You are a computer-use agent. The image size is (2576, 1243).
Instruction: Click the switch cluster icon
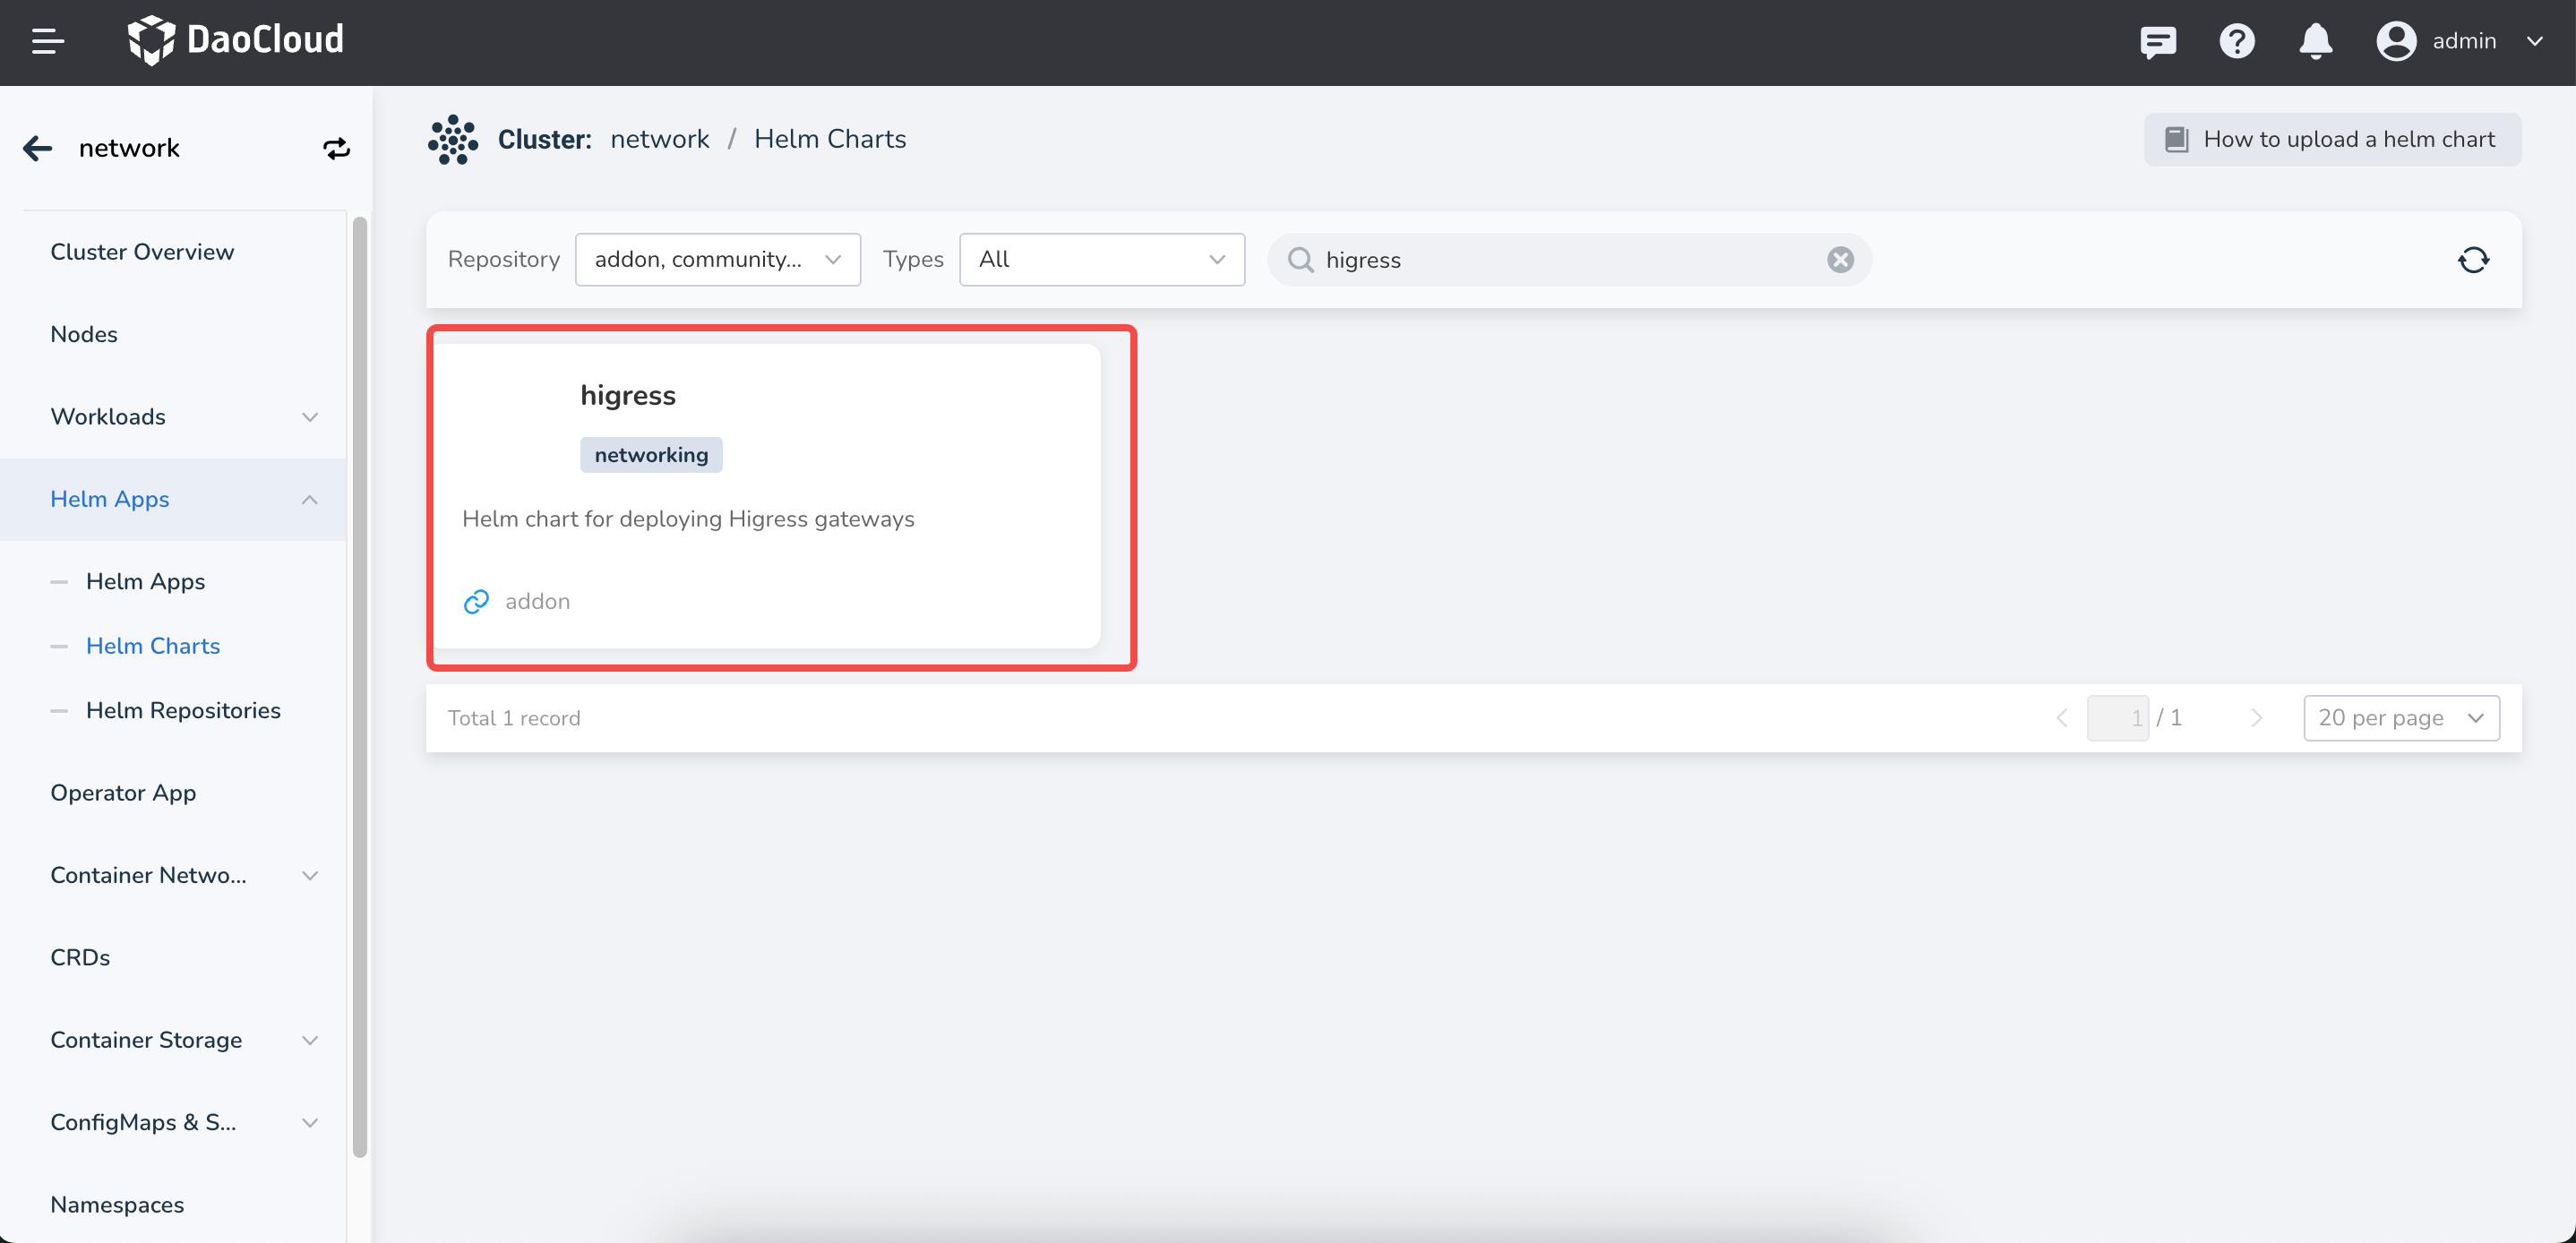point(336,148)
